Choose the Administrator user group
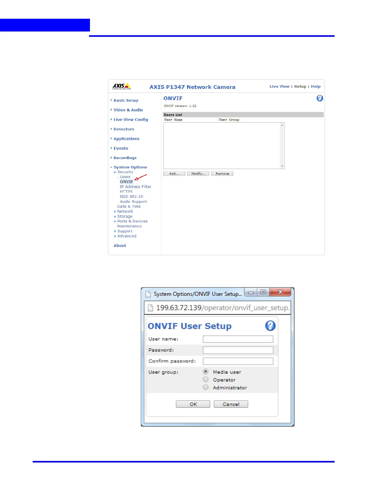The width and height of the screenshot is (381, 494). (205, 387)
